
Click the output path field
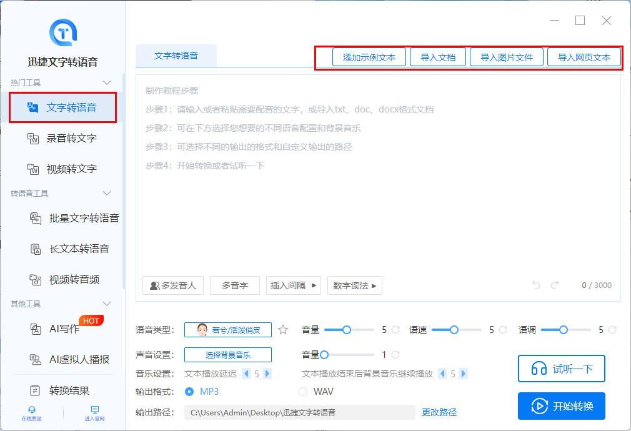[x=299, y=412]
